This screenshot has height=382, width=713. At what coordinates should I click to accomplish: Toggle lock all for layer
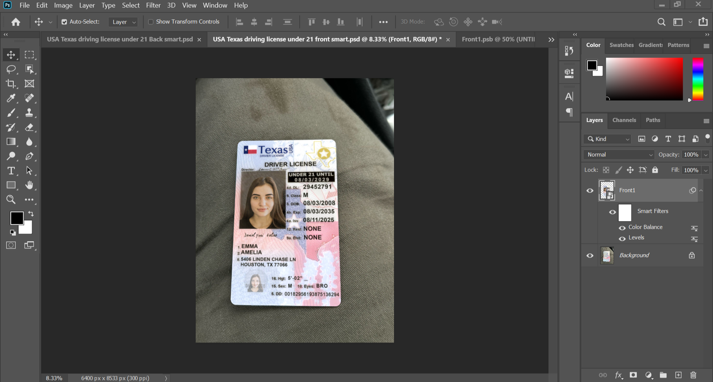(x=655, y=170)
